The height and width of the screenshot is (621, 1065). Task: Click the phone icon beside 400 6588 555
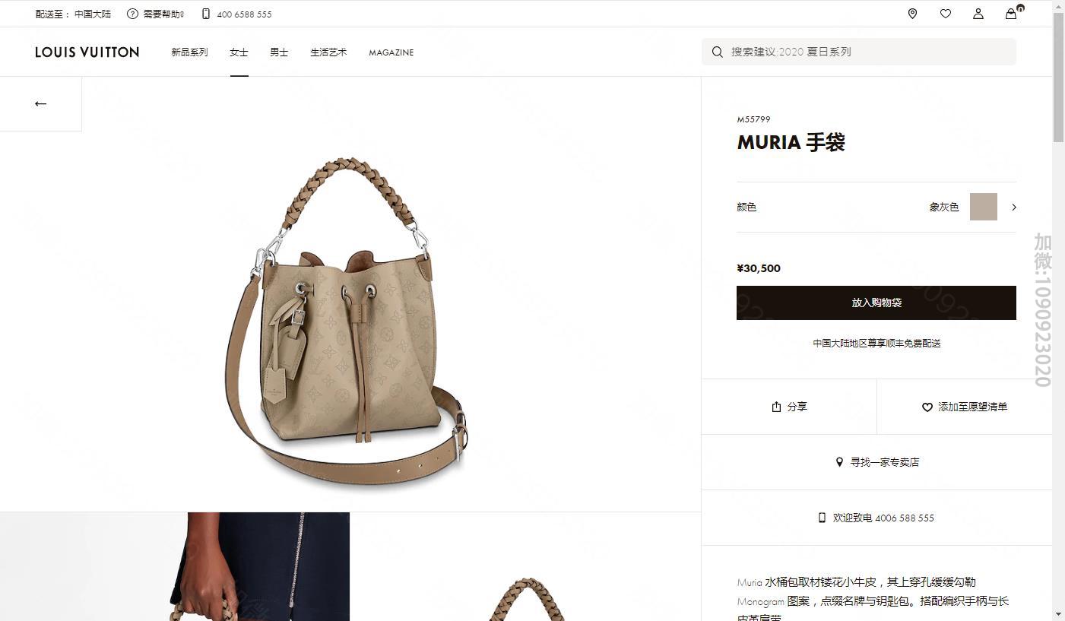click(205, 14)
